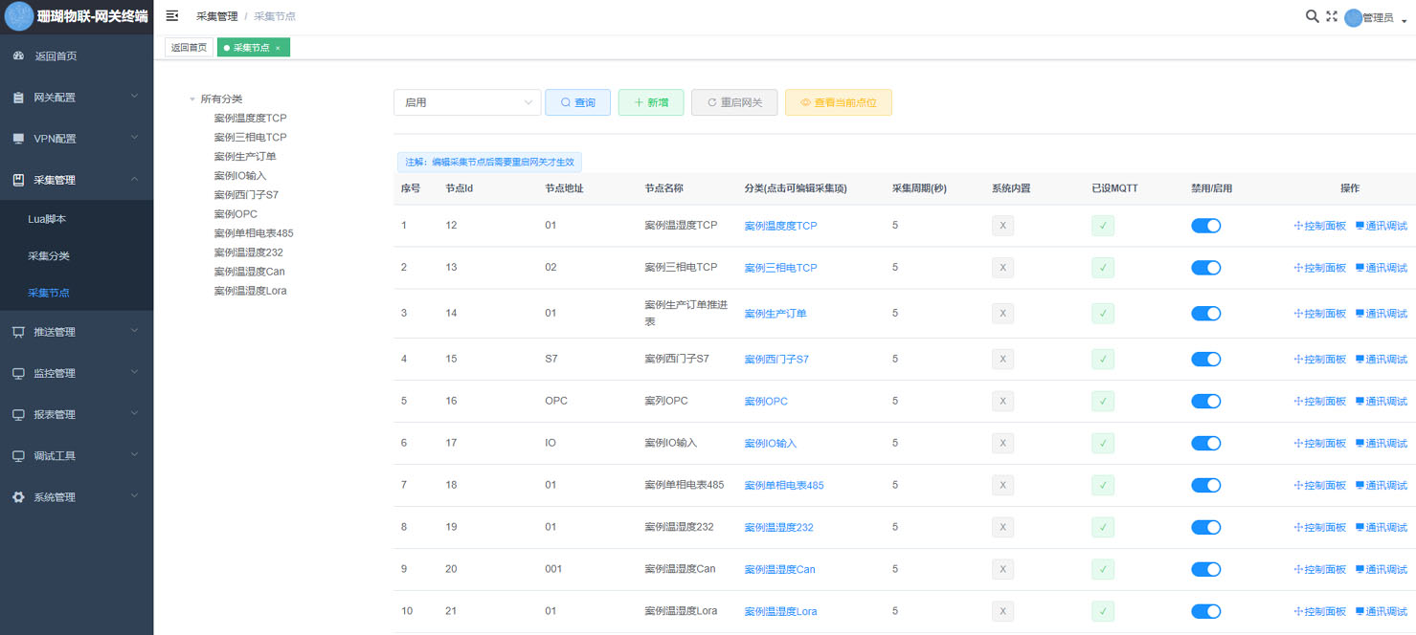Click the 案例西门子S7 category link in table
1416x635 pixels.
pos(776,360)
